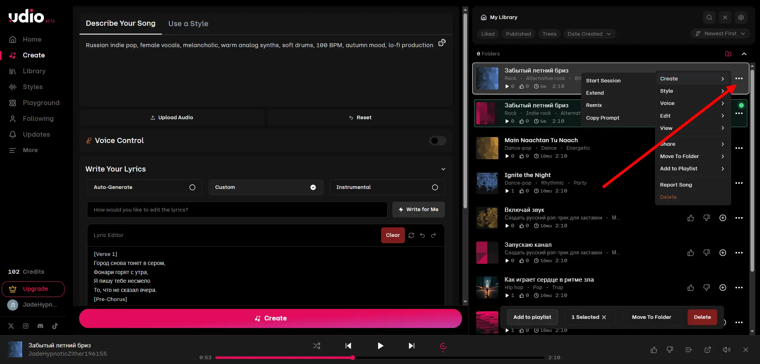Clear the Lyric Editor contents
760x364 pixels.
pos(393,235)
